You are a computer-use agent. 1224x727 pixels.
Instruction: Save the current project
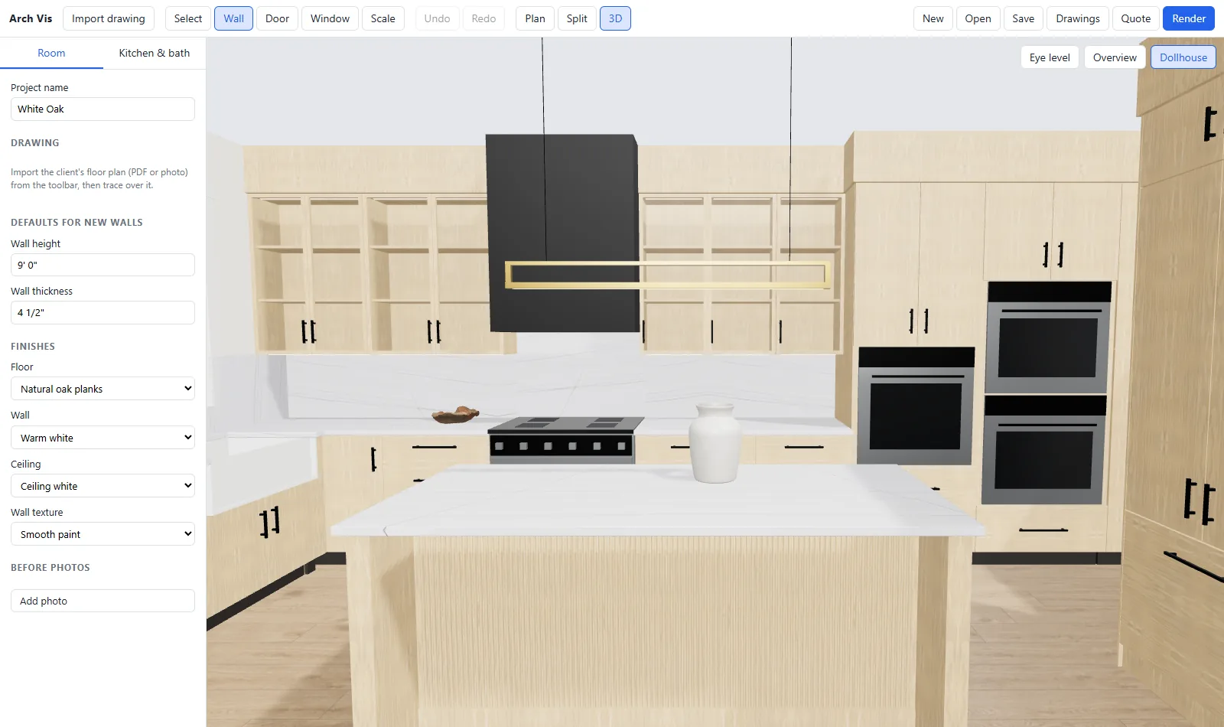point(1024,18)
